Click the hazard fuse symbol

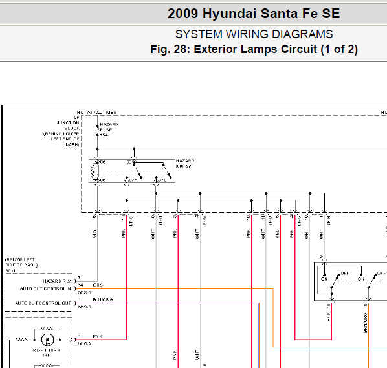coord(97,131)
